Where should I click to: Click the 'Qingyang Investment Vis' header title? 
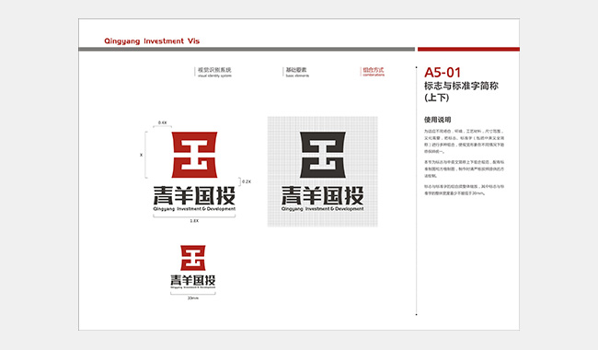pos(152,41)
